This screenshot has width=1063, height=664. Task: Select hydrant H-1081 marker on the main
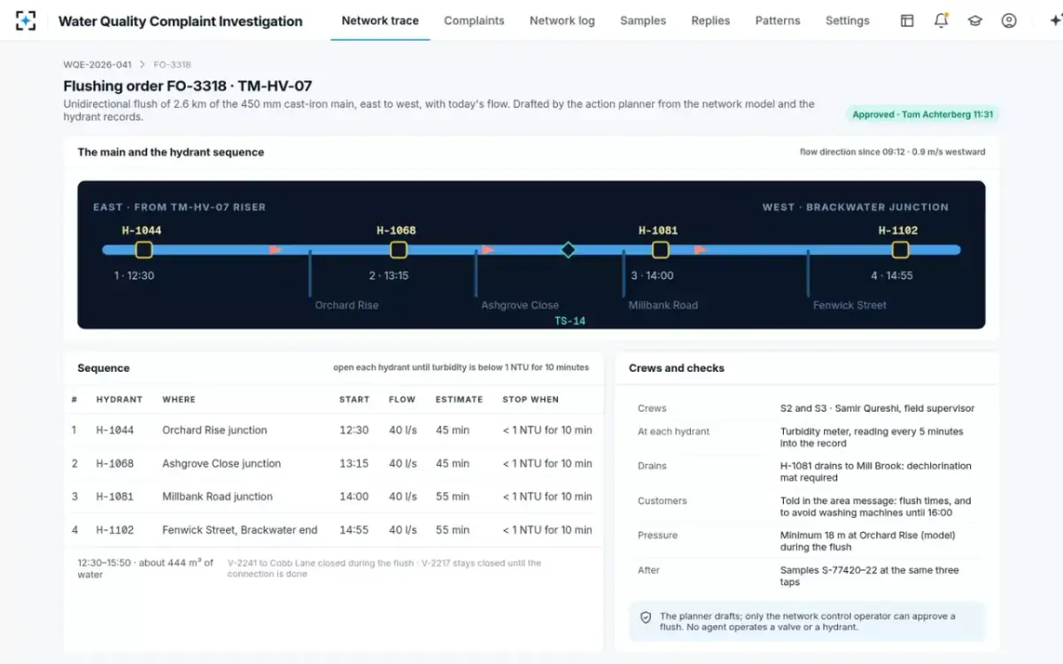[660, 250]
